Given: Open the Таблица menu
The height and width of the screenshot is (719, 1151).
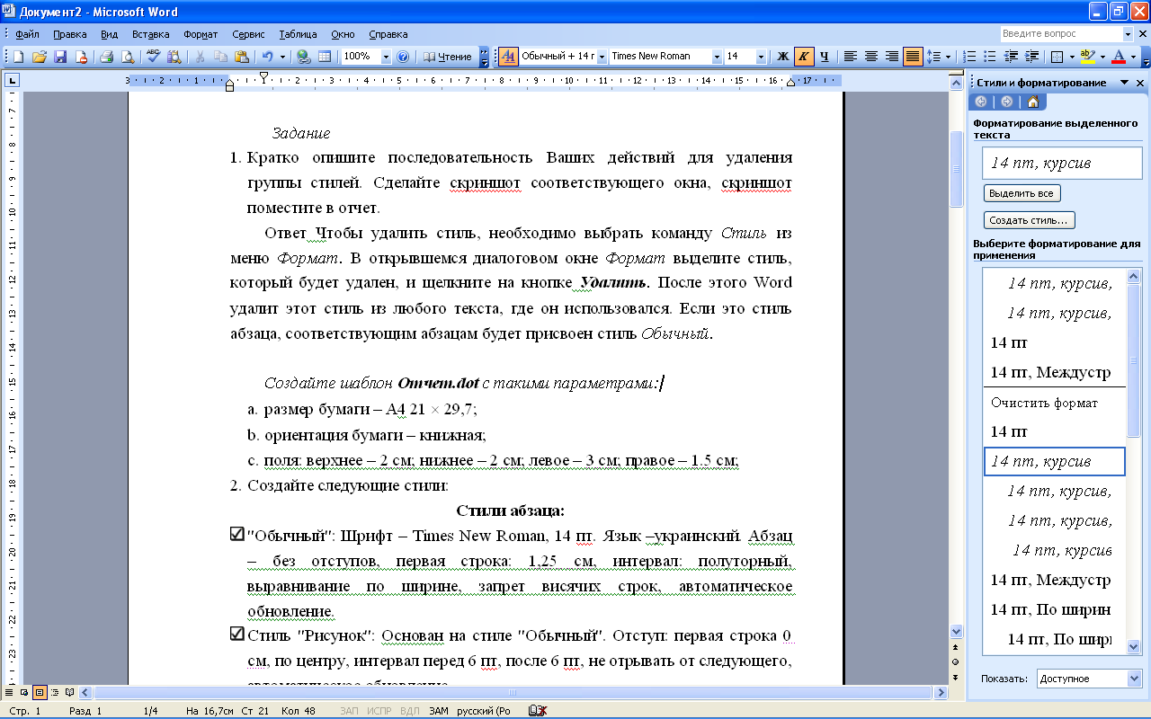Looking at the screenshot, I should (298, 34).
